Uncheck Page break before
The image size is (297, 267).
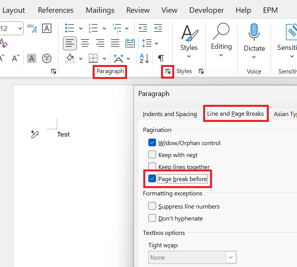click(152, 178)
